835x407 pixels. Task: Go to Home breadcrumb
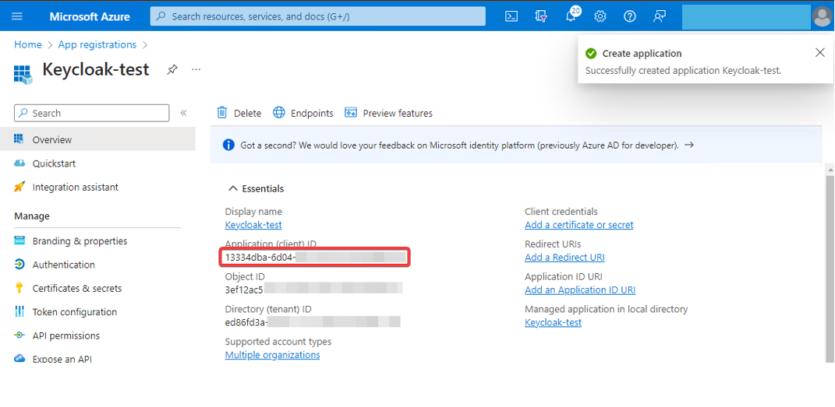[x=28, y=44]
